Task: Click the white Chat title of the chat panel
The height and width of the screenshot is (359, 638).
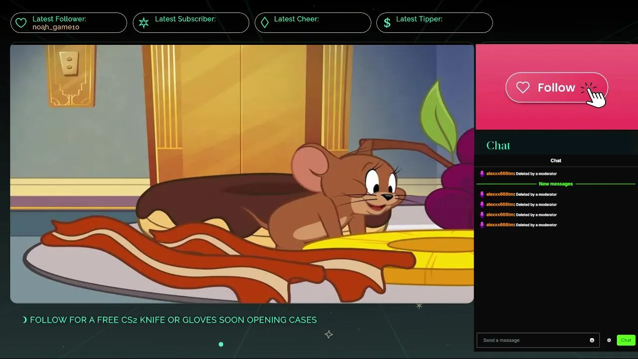Action: tap(556, 161)
